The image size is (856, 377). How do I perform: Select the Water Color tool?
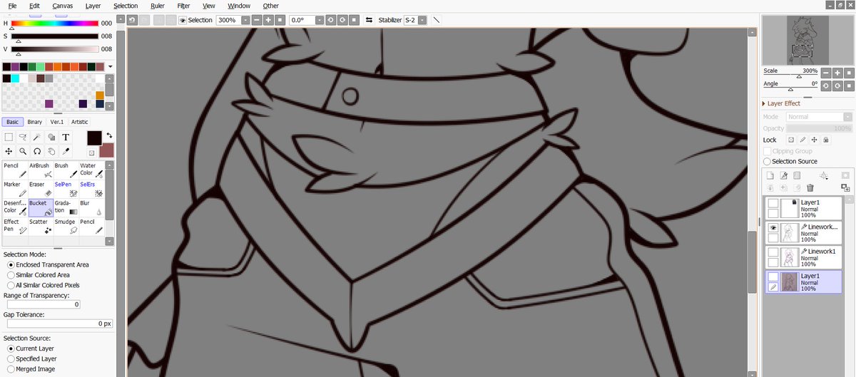click(92, 170)
